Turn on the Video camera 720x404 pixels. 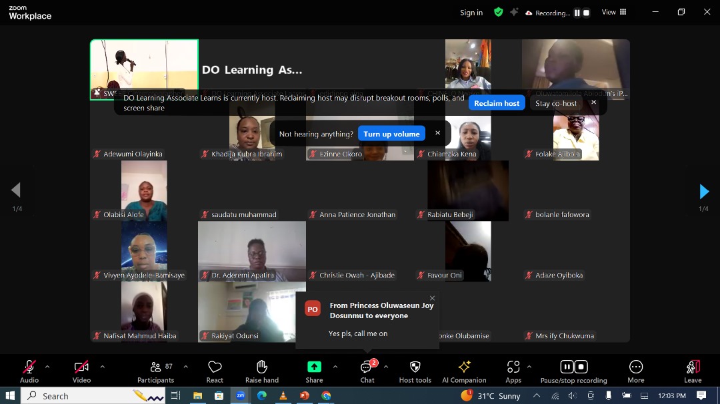tap(81, 367)
